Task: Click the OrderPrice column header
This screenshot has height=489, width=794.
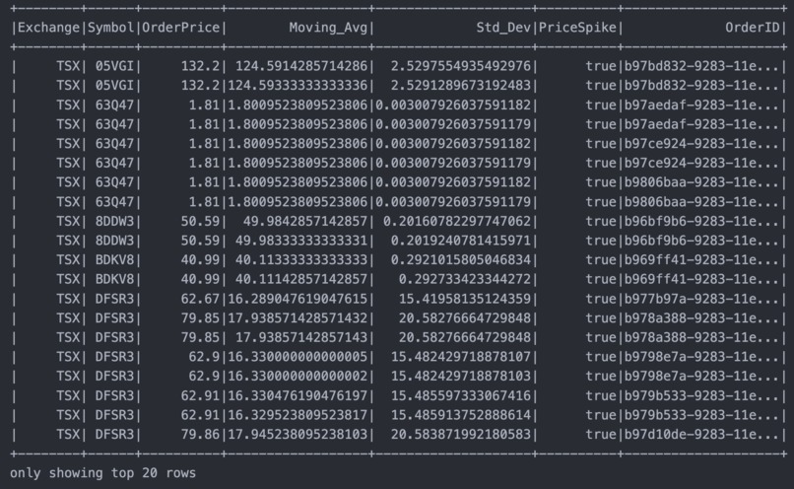Action: (181, 28)
